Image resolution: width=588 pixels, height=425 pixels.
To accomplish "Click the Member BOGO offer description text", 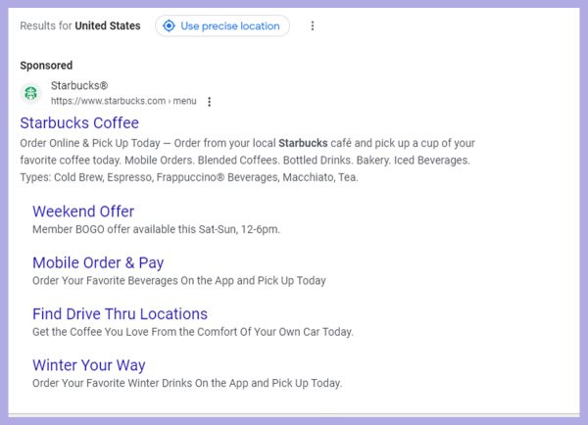I will (x=156, y=229).
